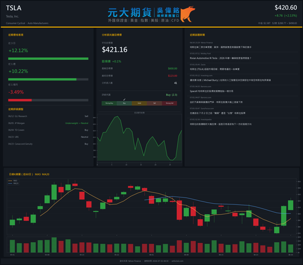This screenshot has height=265, width=303.
Task: Click the checkmark above the rating scale
Action: pos(124,99)
